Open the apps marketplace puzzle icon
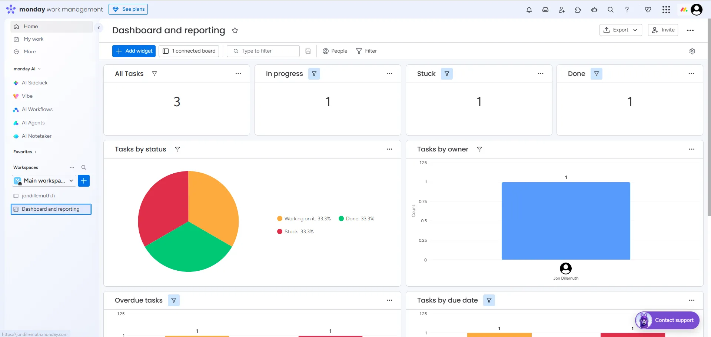Screen dimensions: 711x337 pyautogui.click(x=578, y=10)
